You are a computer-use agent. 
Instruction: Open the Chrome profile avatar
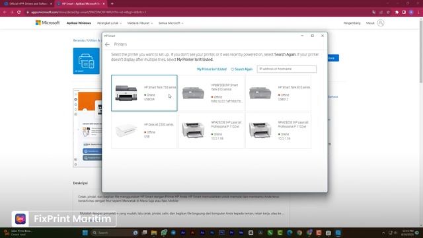point(411,12)
